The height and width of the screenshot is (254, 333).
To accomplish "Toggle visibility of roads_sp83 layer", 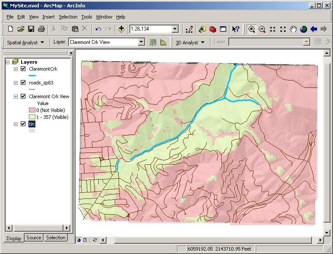I will 23,83.
